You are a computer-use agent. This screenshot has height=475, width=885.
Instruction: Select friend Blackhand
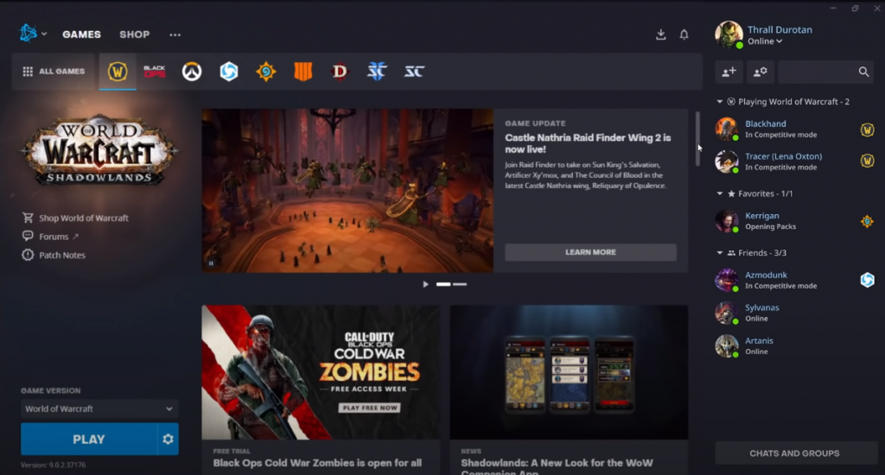(x=795, y=129)
